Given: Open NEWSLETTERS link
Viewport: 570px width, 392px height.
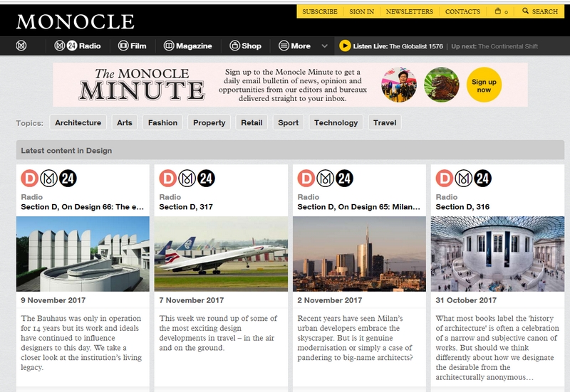Looking at the screenshot, I should point(409,11).
